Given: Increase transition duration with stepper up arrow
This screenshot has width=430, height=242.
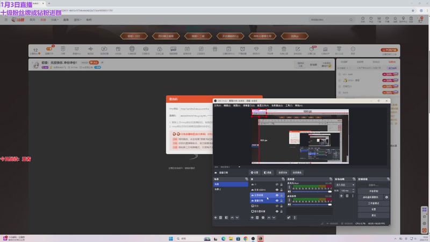Looking at the screenshot, I should [353, 190].
